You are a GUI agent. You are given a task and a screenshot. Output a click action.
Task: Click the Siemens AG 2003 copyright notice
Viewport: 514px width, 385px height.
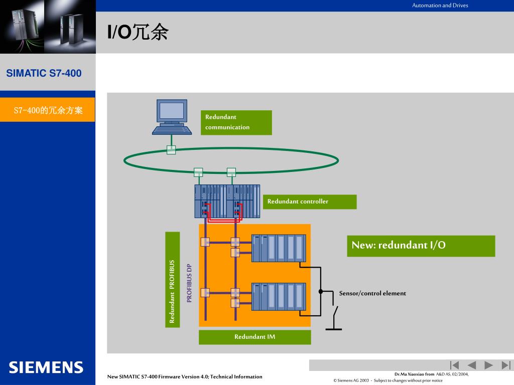[x=388, y=380]
